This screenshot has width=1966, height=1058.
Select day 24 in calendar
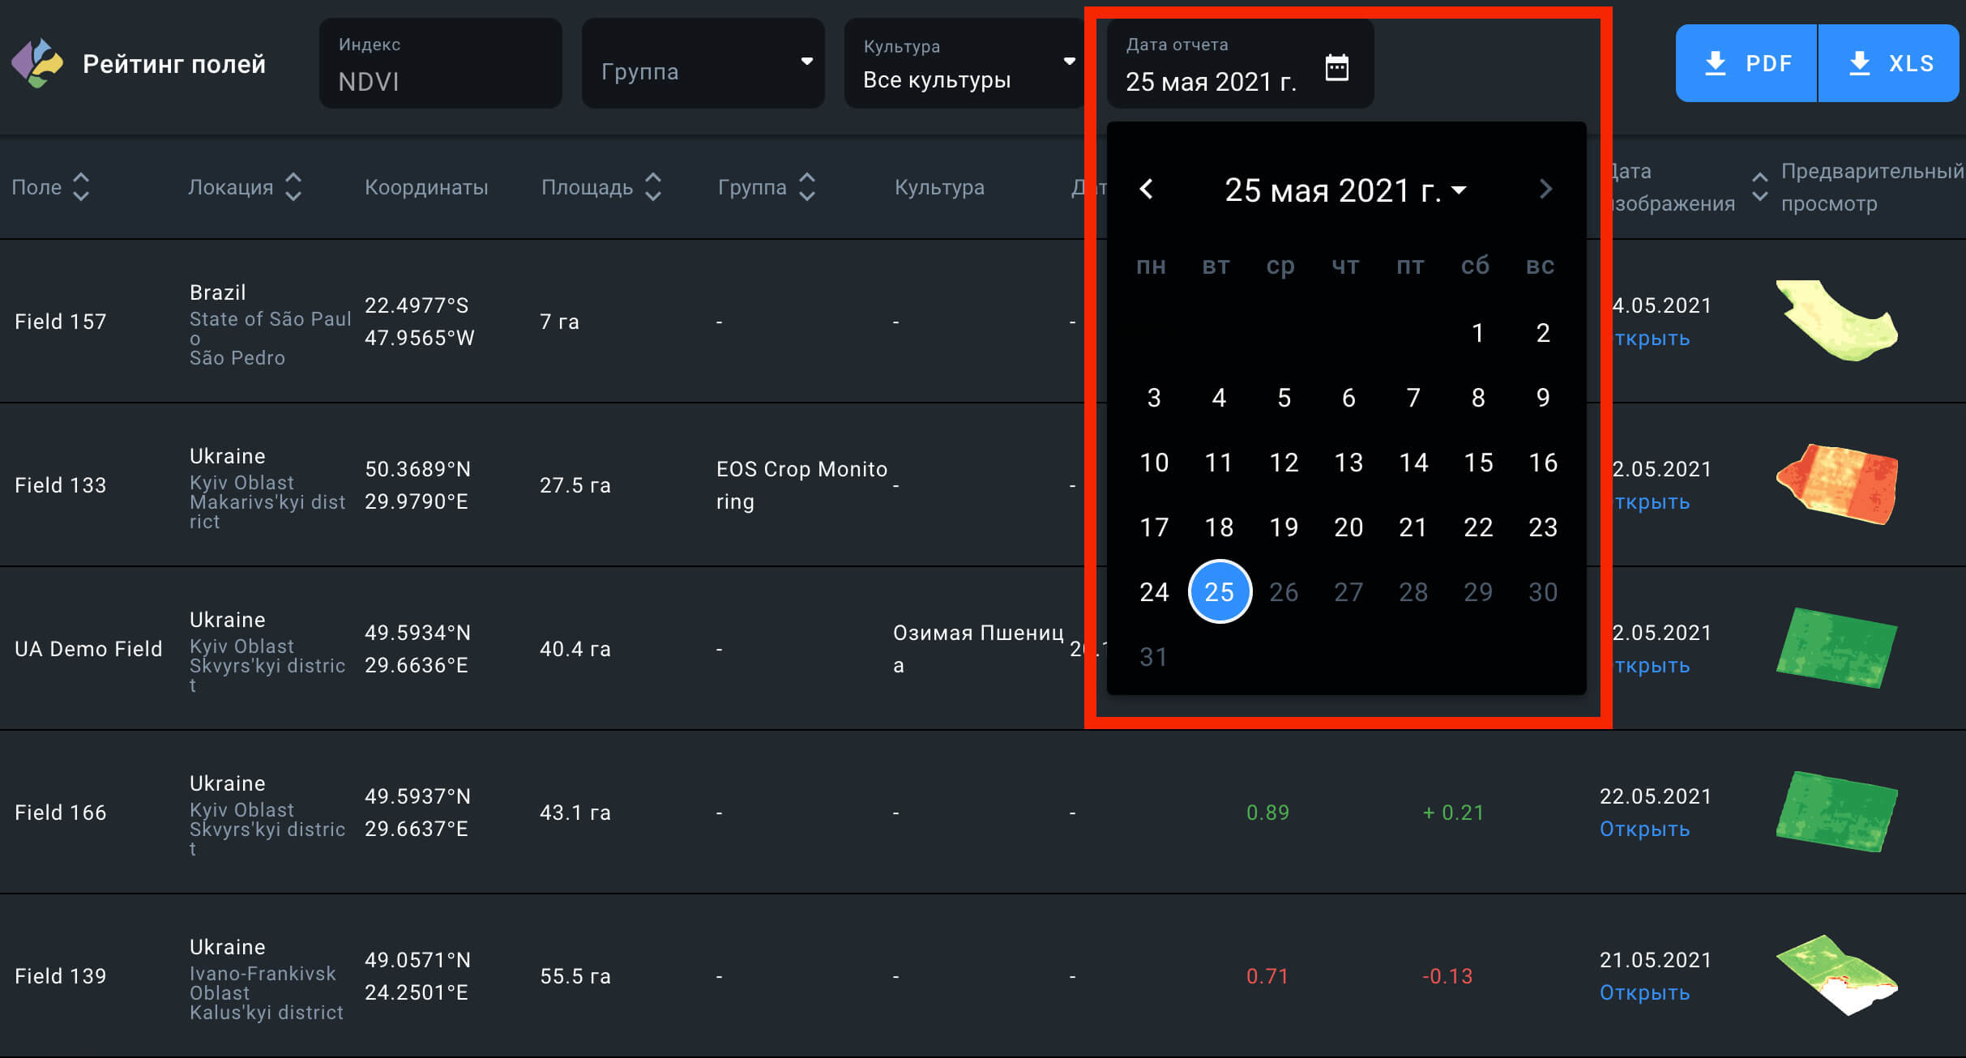click(x=1154, y=592)
